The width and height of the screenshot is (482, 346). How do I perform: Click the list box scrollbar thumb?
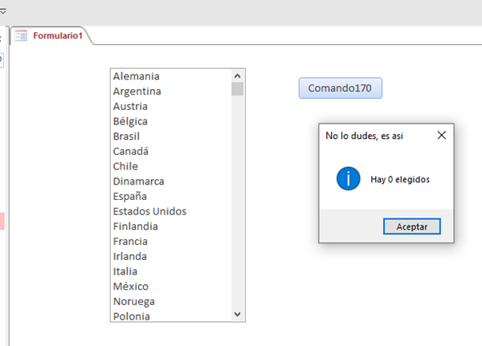(x=237, y=89)
